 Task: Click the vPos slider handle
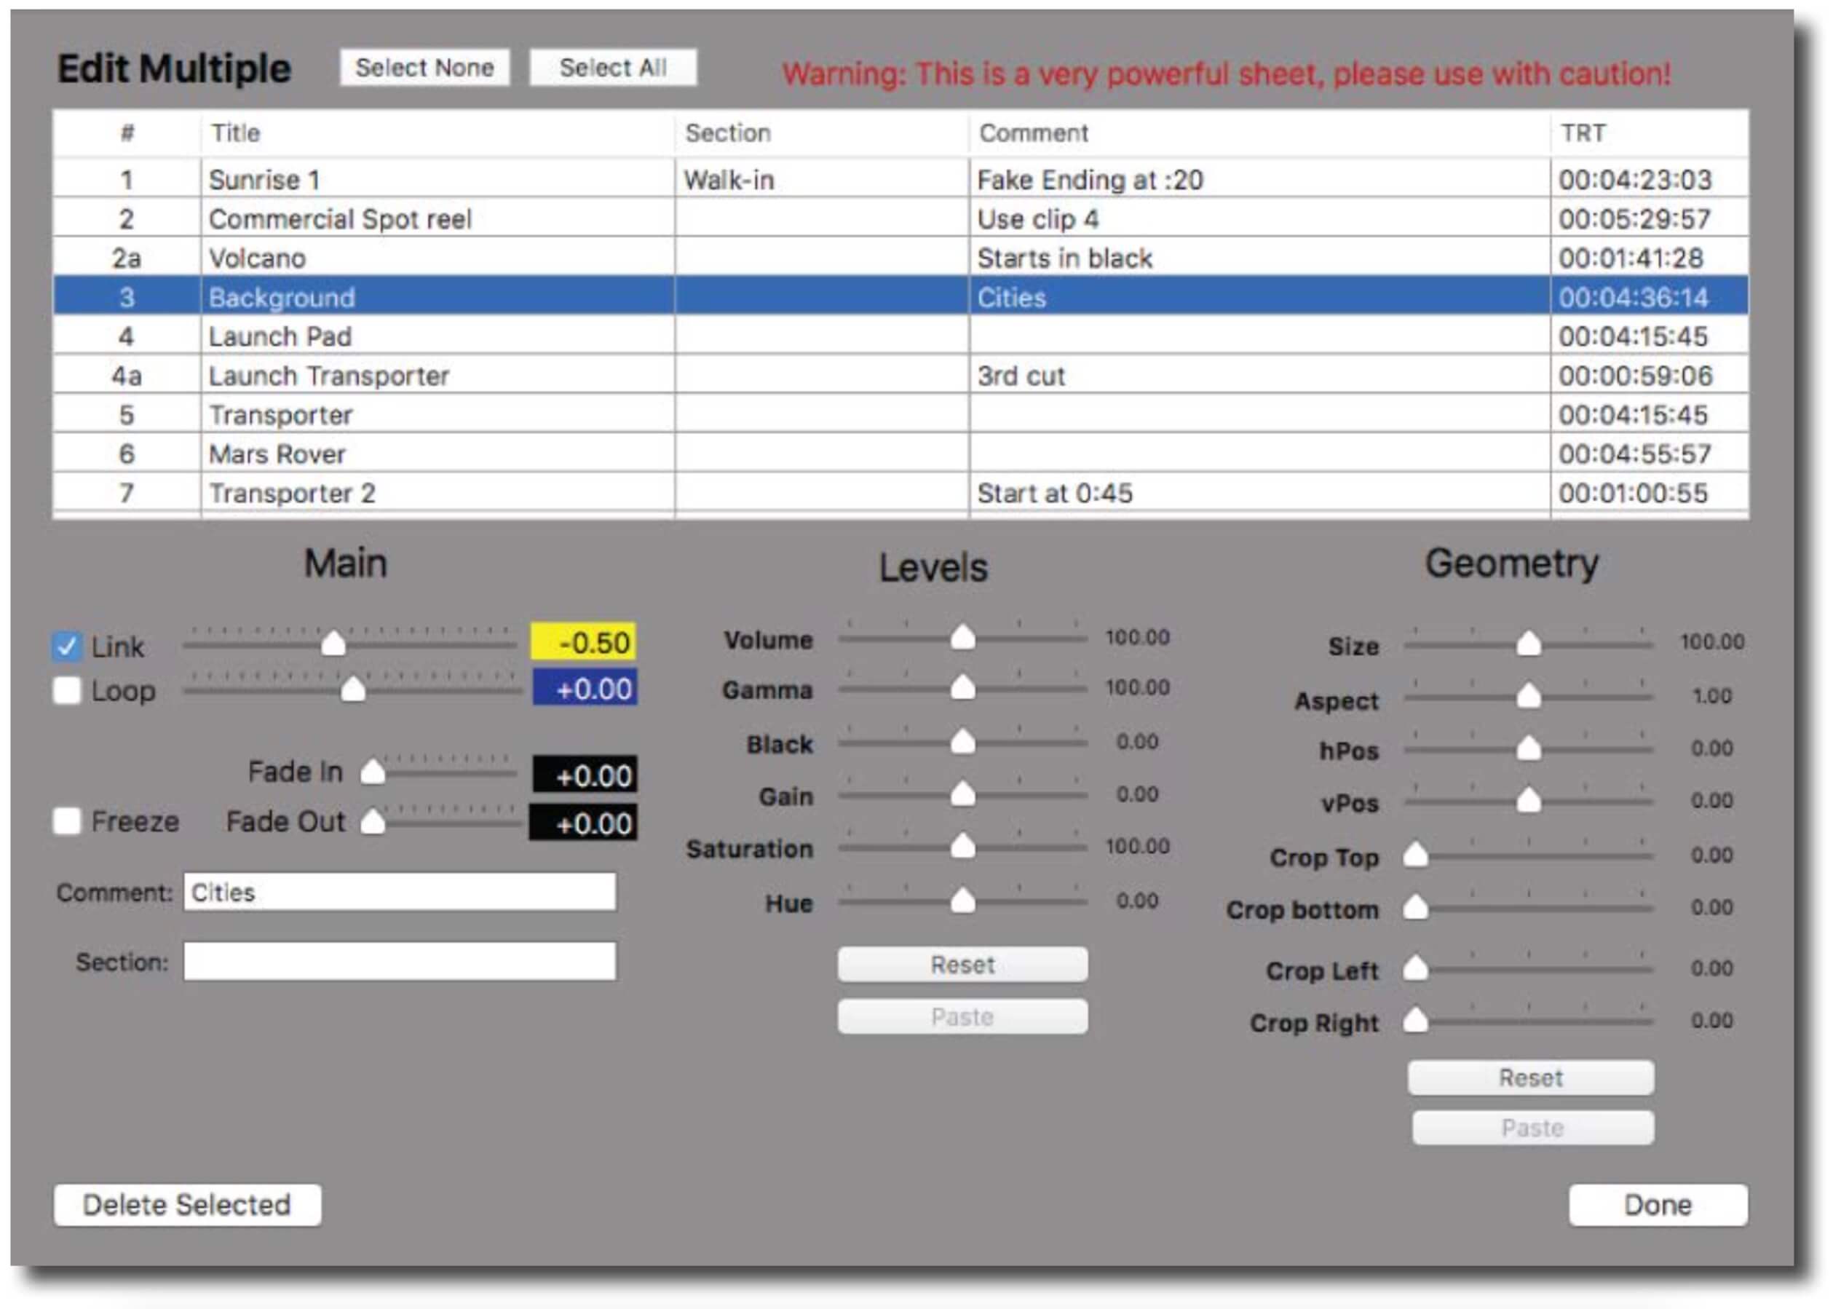pos(1529,799)
